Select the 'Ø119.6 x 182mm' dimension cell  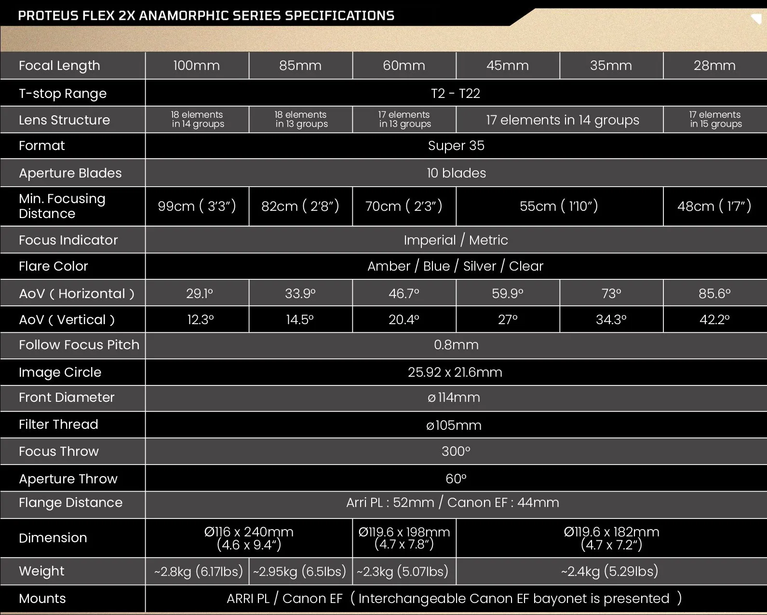[611, 538]
